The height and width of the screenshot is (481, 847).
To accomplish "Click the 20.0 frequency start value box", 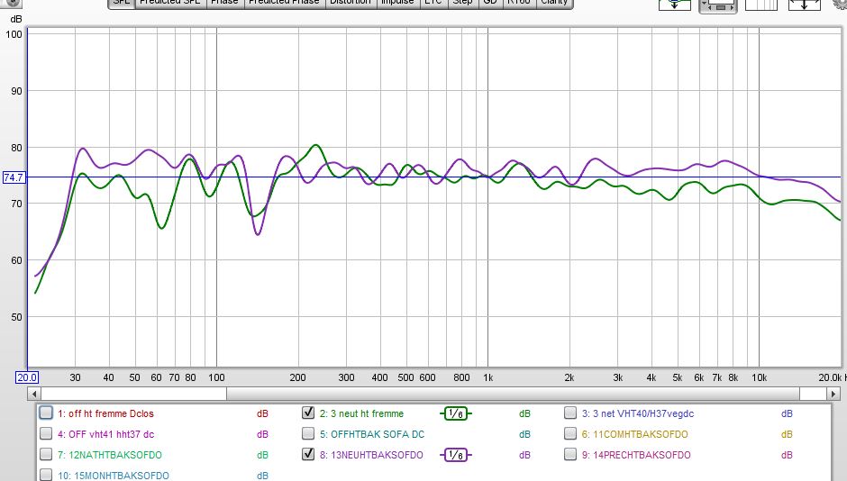I will point(26,377).
